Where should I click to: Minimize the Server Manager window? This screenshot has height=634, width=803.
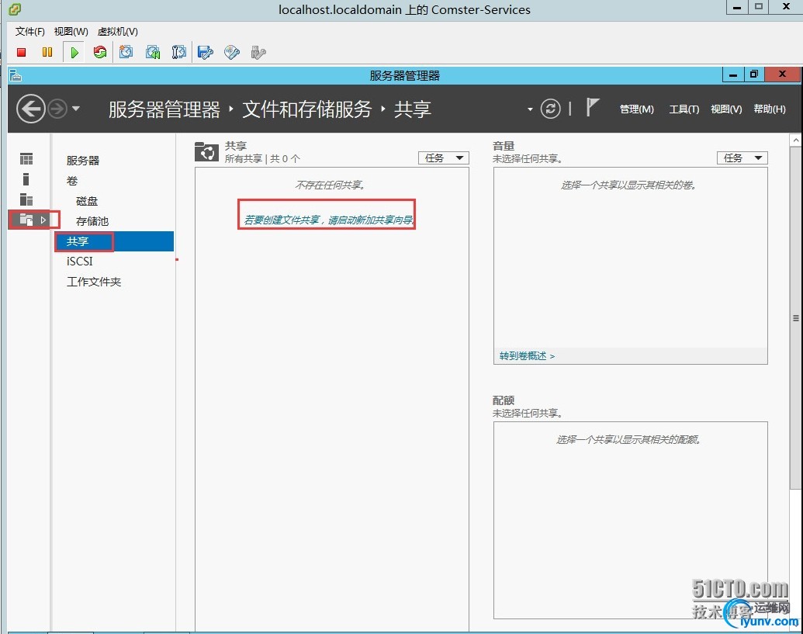pos(733,74)
